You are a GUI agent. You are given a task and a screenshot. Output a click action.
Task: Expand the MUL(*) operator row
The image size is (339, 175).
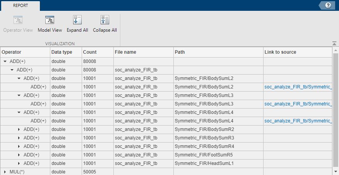(x=5, y=172)
